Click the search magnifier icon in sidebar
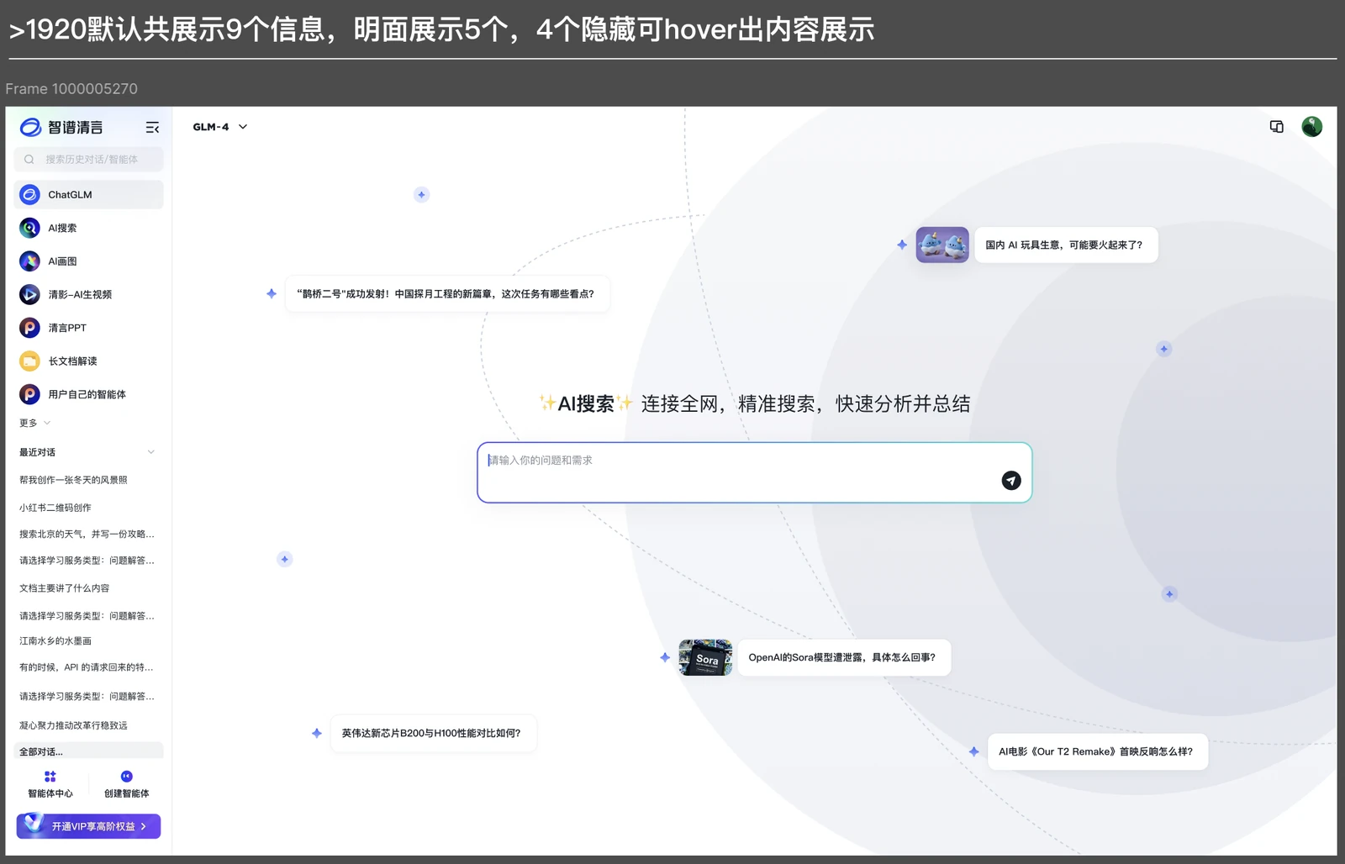Viewport: 1345px width, 864px height. click(x=29, y=160)
